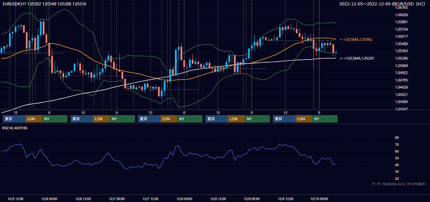Pick the 1.04247 price axis label
430x202 pixels.
coord(401,109)
